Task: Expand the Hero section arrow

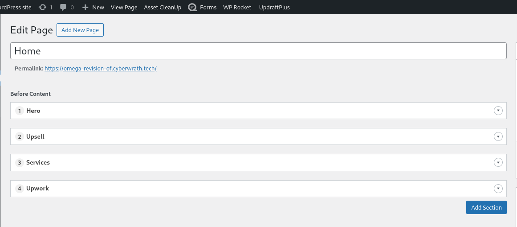Action: [498, 111]
